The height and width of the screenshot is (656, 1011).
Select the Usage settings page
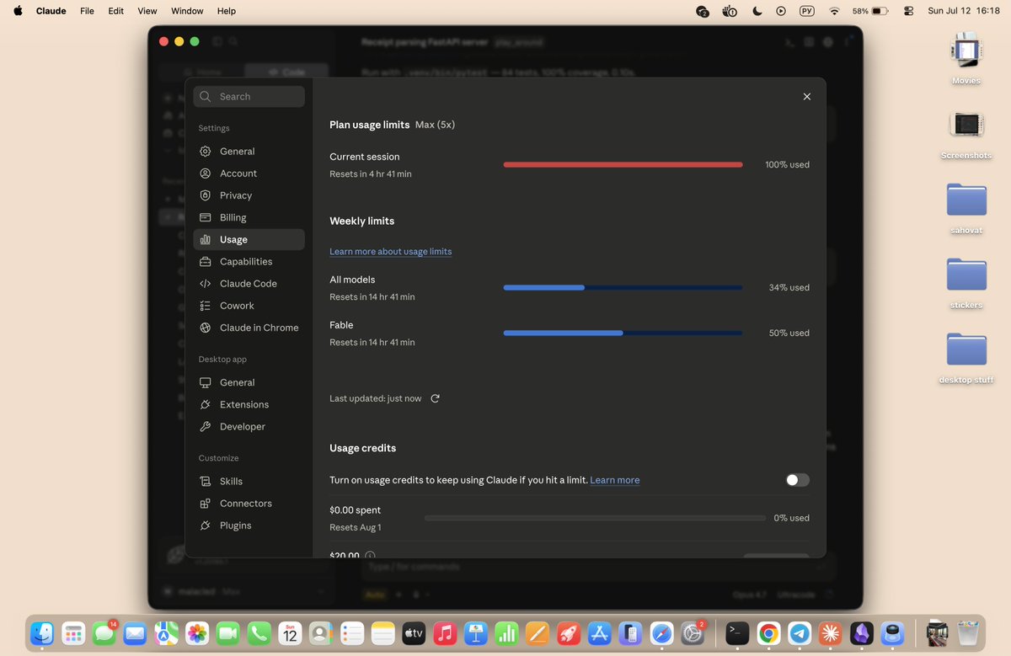click(x=249, y=239)
